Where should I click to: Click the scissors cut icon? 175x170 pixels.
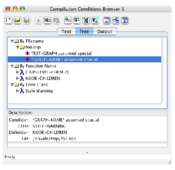click(x=38, y=20)
